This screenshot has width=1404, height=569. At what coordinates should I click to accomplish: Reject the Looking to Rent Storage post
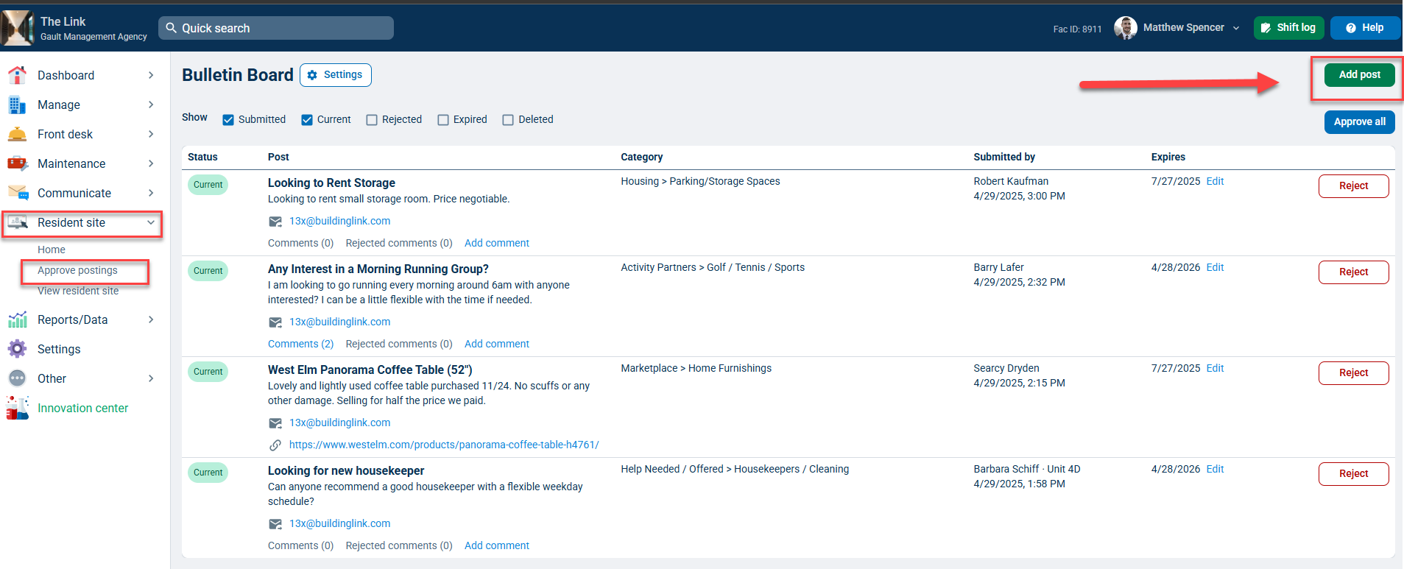coord(1353,186)
